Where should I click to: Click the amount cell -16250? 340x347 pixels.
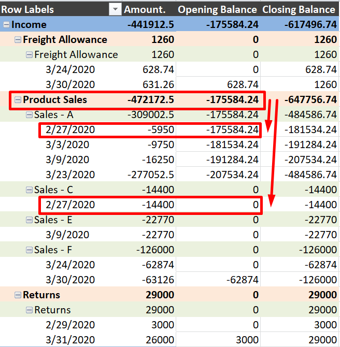[158, 160]
